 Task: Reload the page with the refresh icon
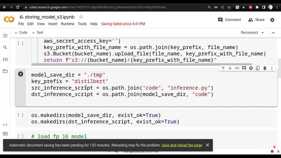[18, 7]
